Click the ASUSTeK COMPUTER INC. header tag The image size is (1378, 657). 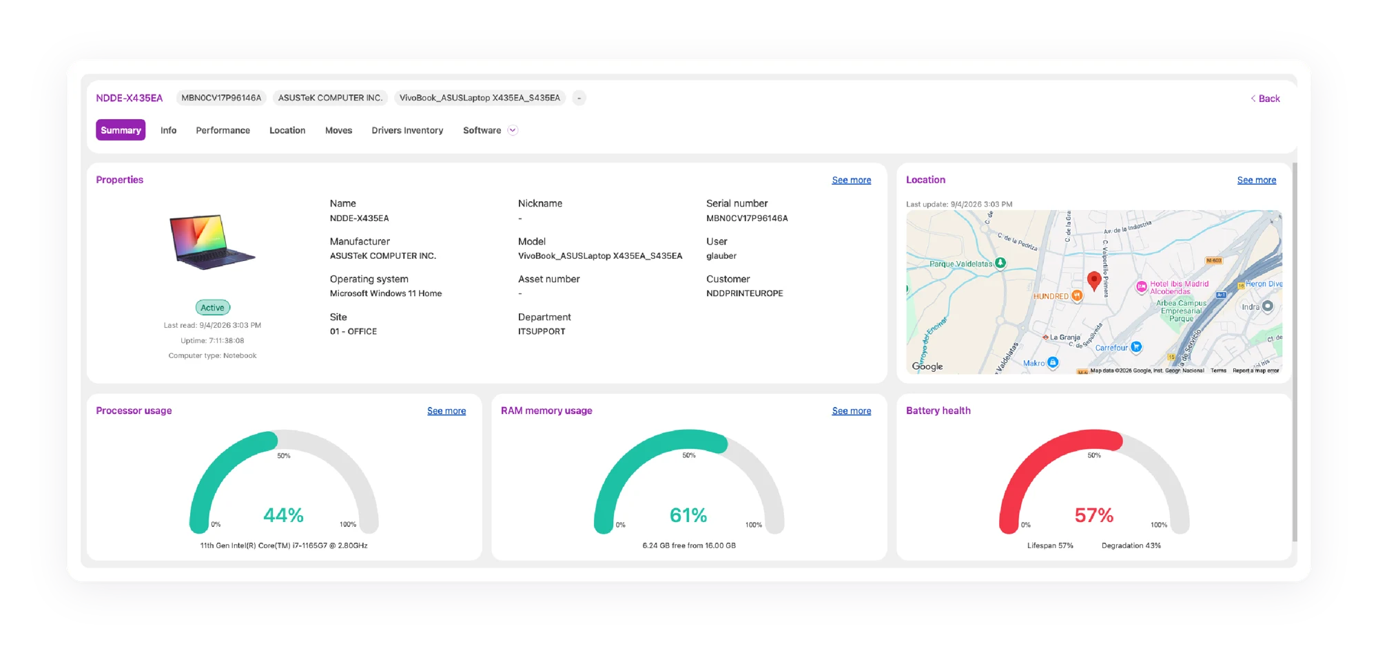330,98
